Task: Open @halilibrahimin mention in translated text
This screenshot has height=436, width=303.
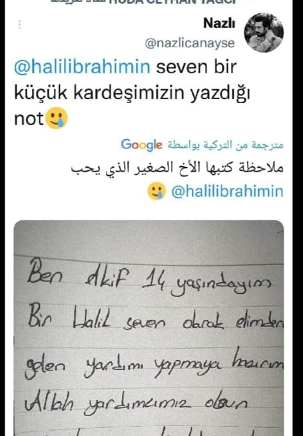Action: click(227, 191)
